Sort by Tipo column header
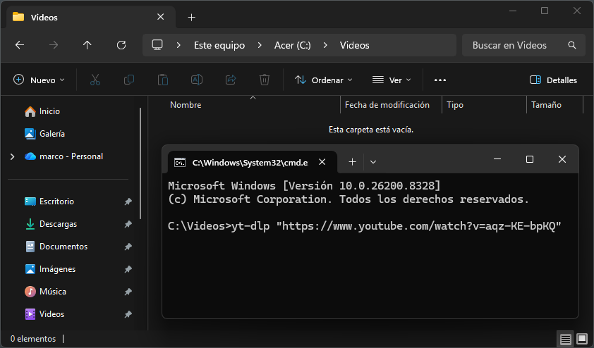Viewport: 594px width, 348px height. pyautogui.click(x=454, y=105)
